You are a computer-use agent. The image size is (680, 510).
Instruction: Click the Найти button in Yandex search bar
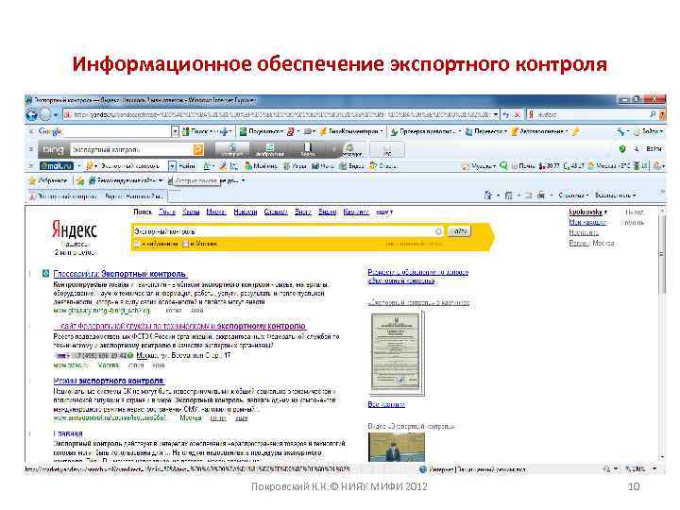[459, 231]
